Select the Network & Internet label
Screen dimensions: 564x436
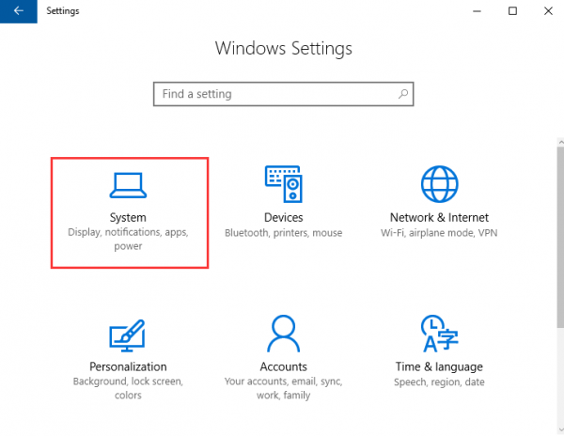click(x=439, y=217)
